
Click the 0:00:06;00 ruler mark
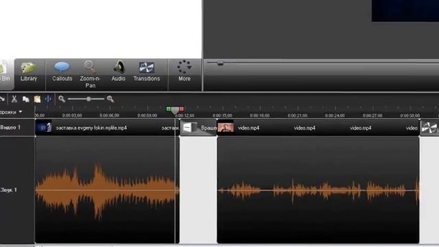click(x=110, y=115)
